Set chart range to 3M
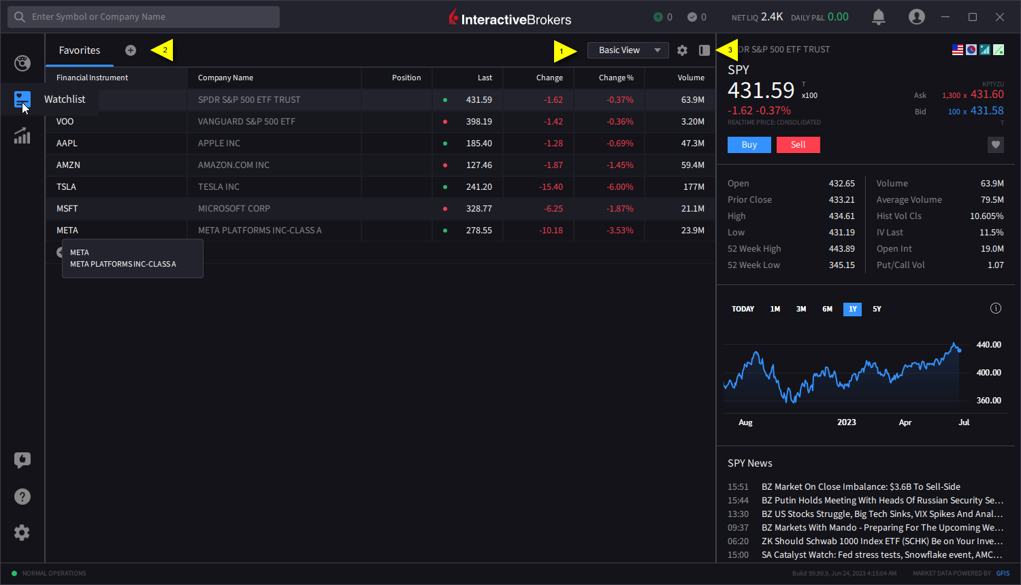This screenshot has height=585, width=1021. [801, 309]
